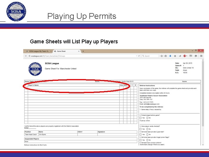Open the hamburger menu in browser
Image resolution: width=209 pixels, height=157 pixels.
pos(201,56)
